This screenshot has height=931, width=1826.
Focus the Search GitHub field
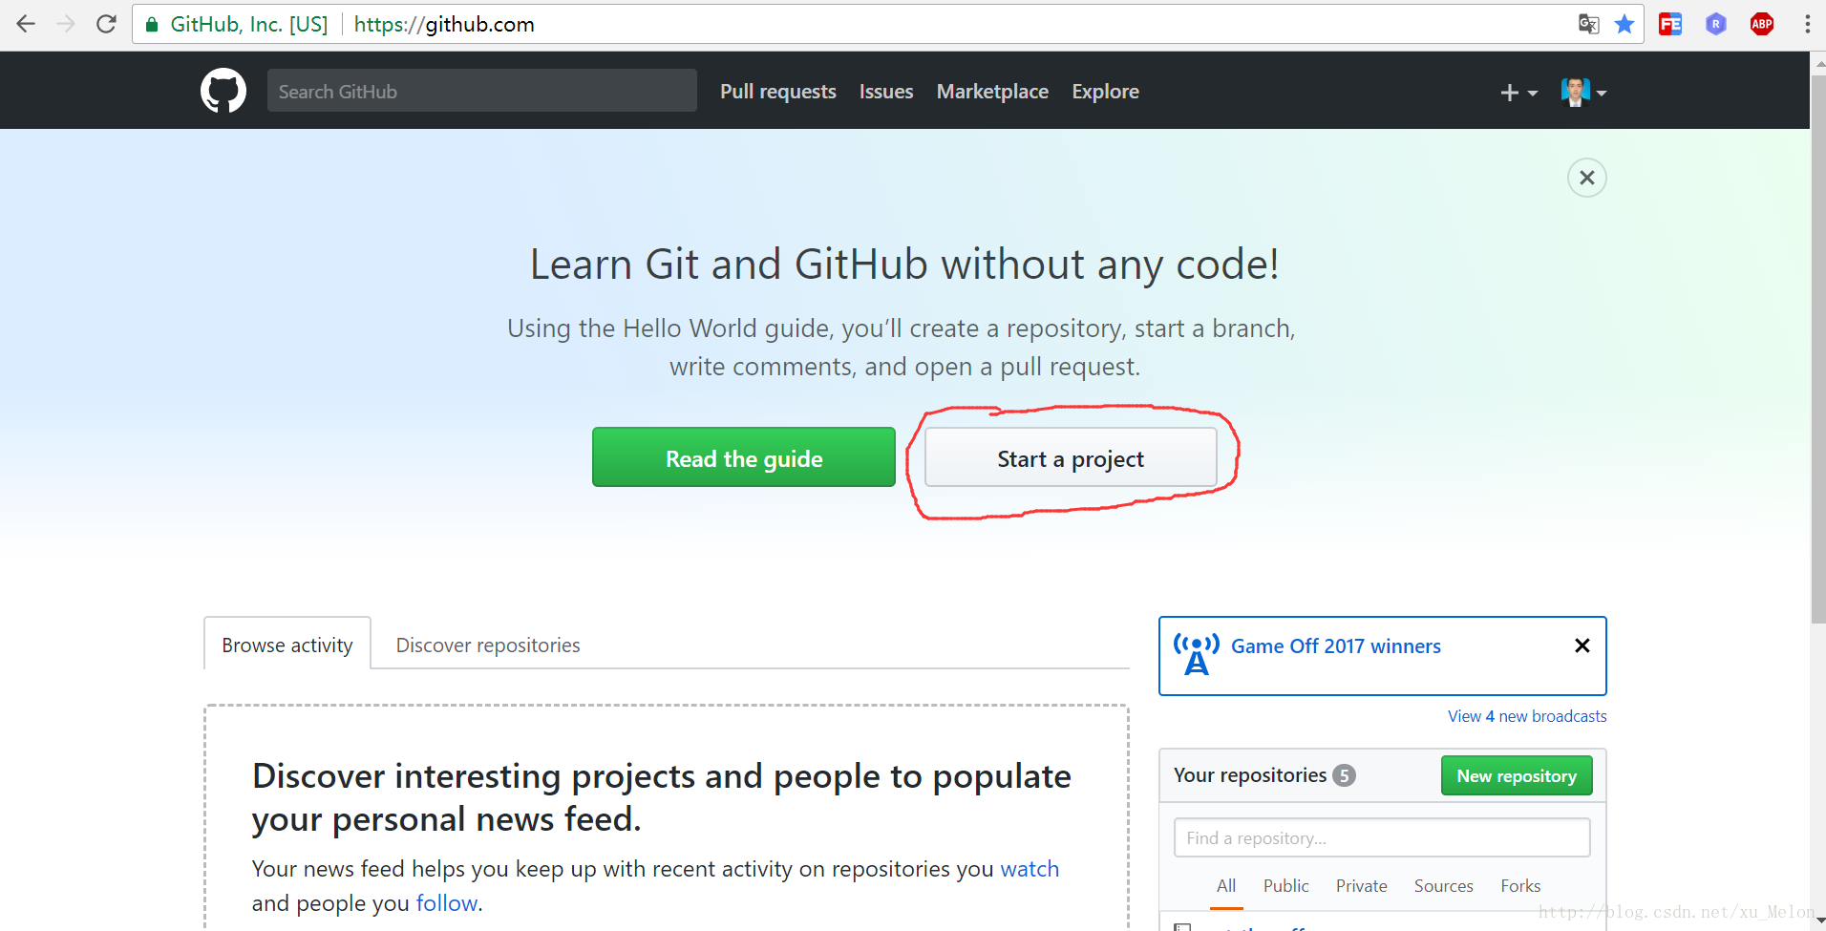tap(482, 91)
